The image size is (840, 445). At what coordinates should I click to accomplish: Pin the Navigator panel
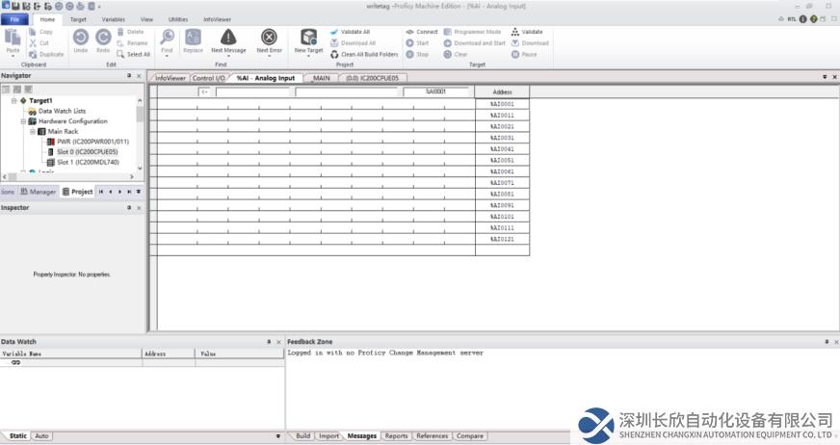[129, 76]
